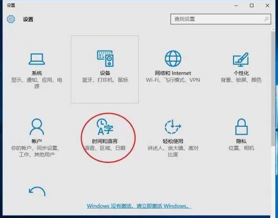Open the 个性化 paintbrush monitor icon
The width and height of the screenshot is (278, 218).
241,60
